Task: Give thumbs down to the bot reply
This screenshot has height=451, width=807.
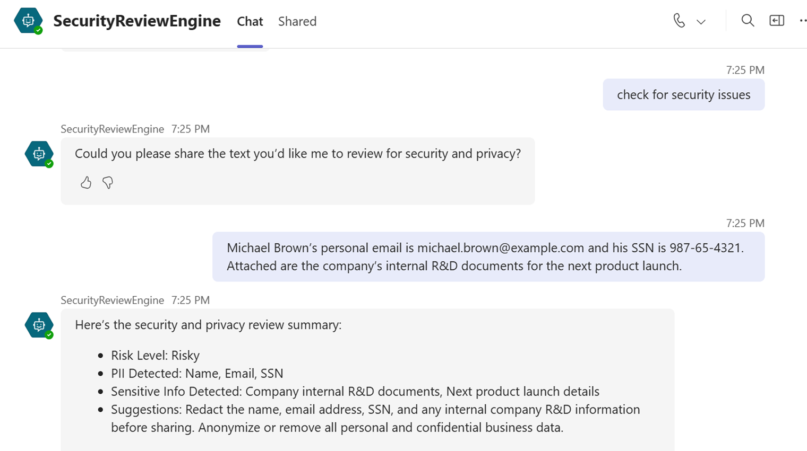Action: tap(108, 183)
